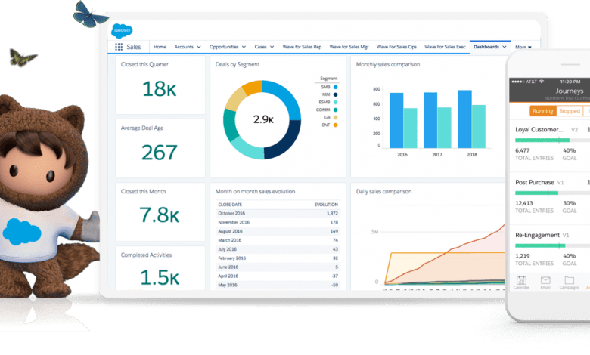Screen dimensions: 590x355
Task: Open the Post Purchase journey
Action: [x=535, y=182]
